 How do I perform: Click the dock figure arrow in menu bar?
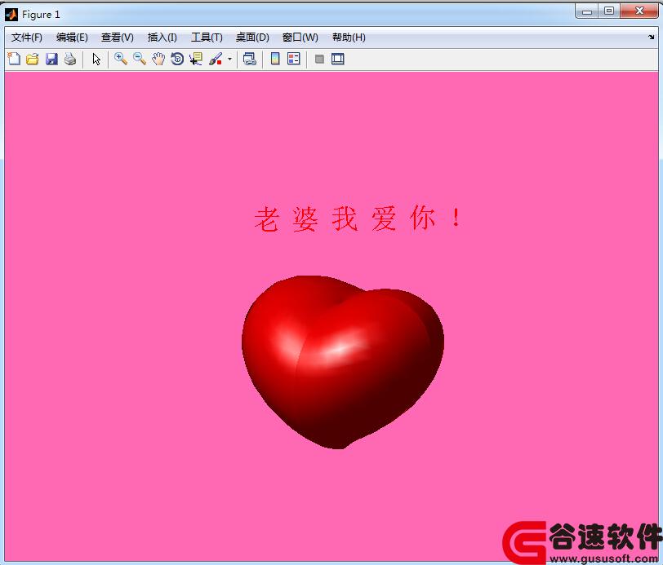(652, 38)
